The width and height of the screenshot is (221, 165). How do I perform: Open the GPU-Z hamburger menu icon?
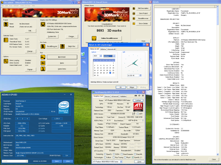tap(143, 95)
